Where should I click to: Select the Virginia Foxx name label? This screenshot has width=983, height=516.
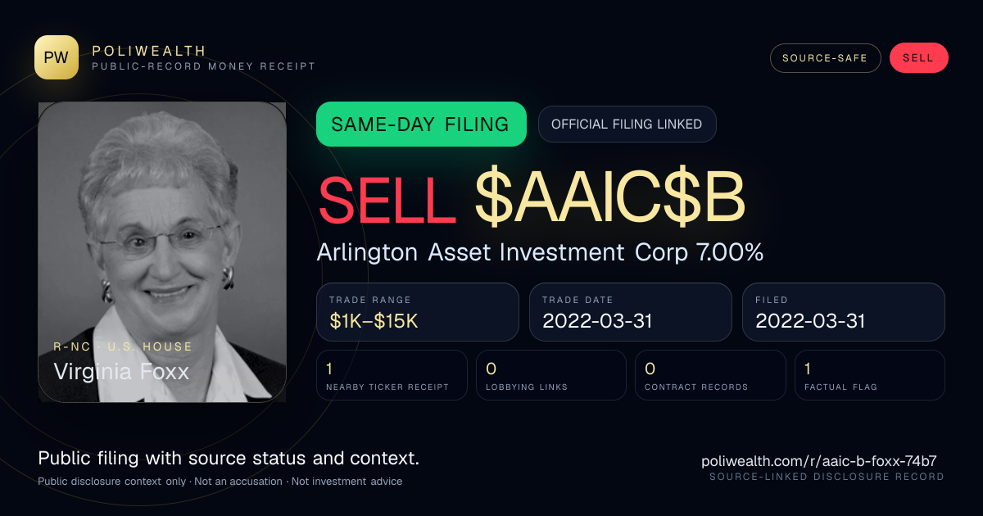121,372
